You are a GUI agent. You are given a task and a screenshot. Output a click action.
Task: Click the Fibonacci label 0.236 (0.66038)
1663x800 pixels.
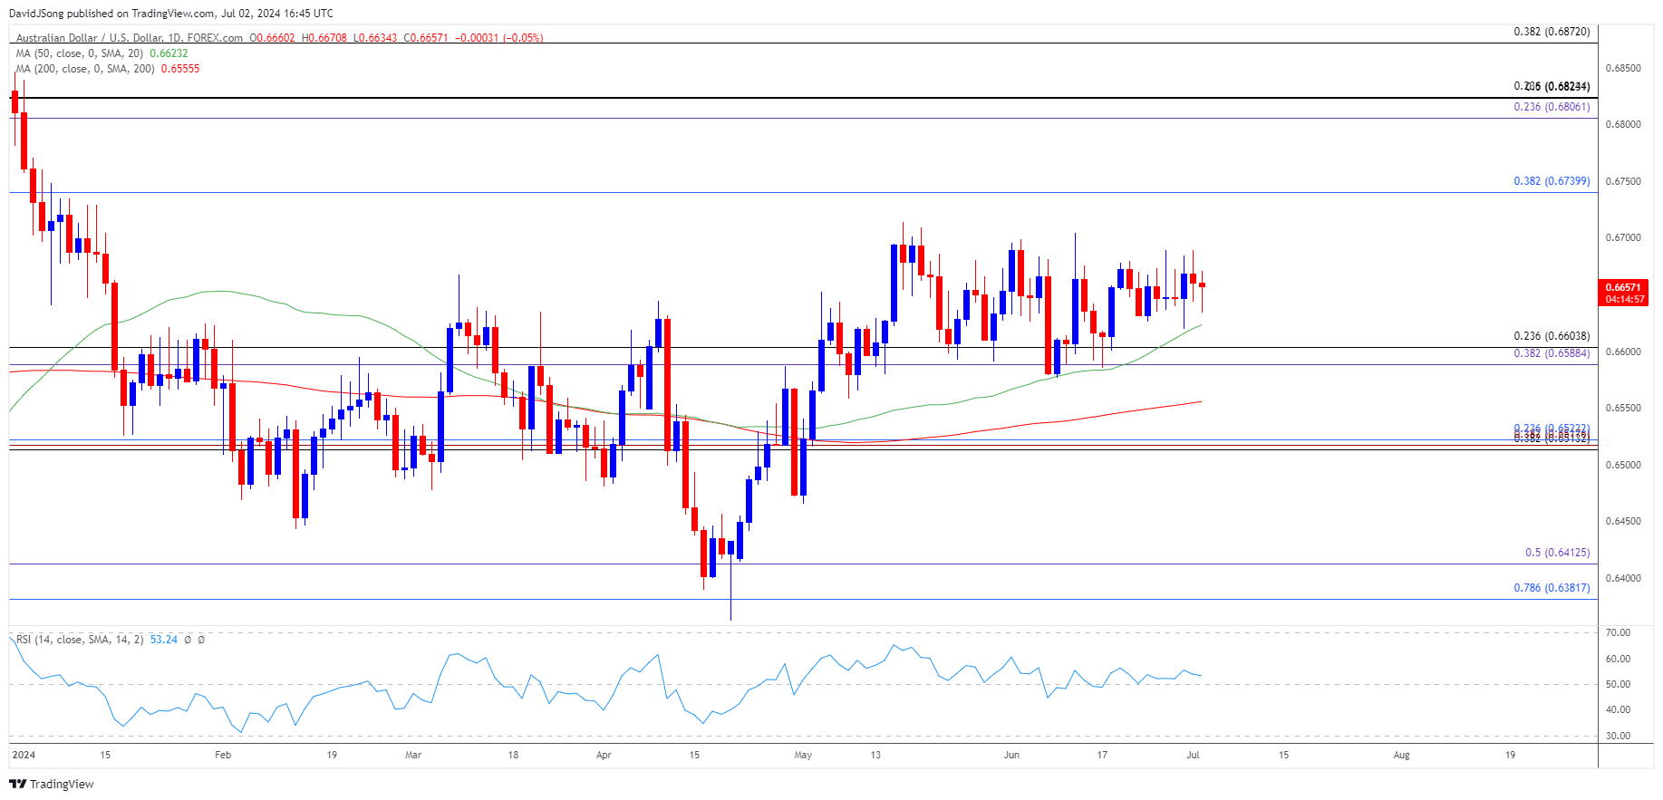[1552, 336]
